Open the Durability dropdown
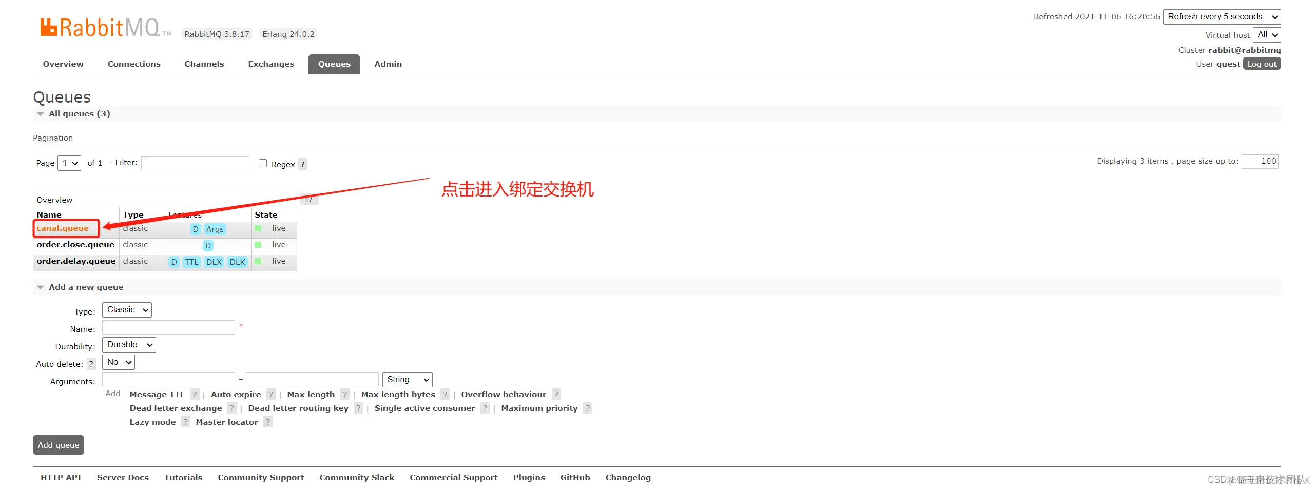The image size is (1314, 489). pyautogui.click(x=129, y=345)
